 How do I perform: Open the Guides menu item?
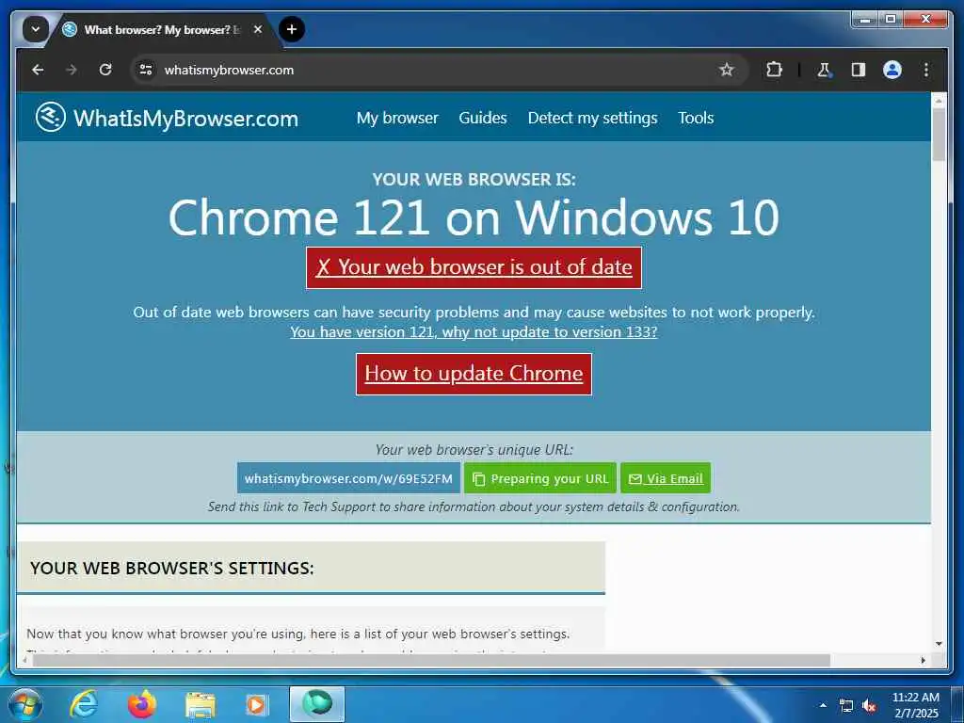[483, 118]
